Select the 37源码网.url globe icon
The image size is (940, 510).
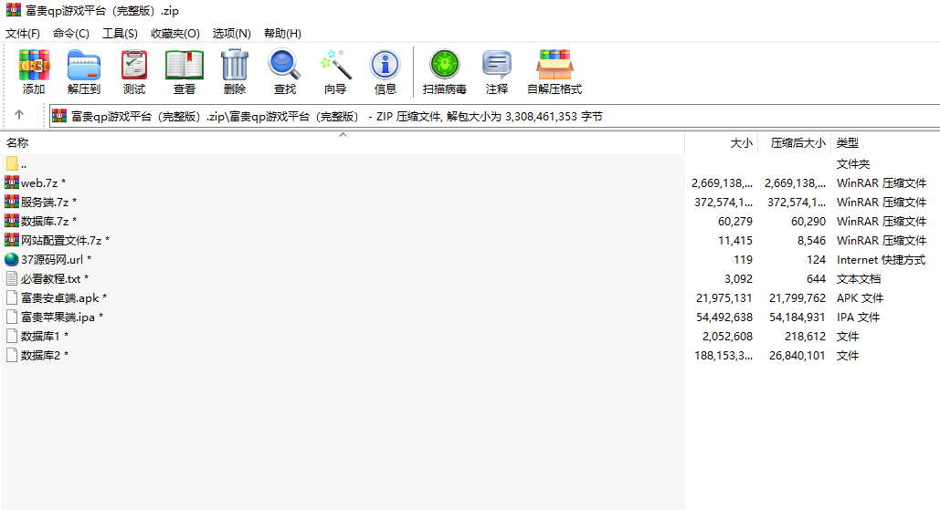tap(11, 259)
